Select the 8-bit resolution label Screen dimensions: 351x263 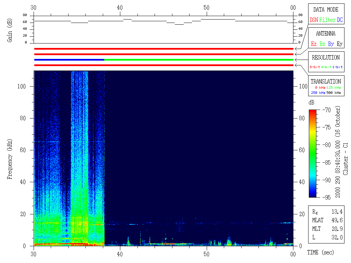(x=315, y=67)
